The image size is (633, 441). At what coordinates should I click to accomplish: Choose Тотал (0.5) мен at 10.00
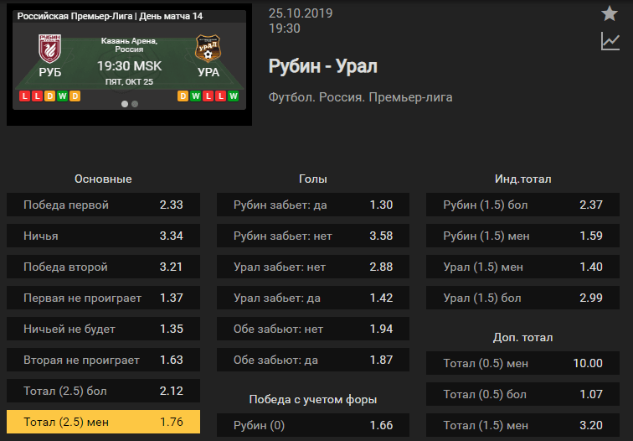[x=522, y=363]
